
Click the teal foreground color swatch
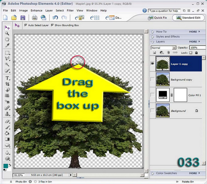pyautogui.click(x=6, y=166)
